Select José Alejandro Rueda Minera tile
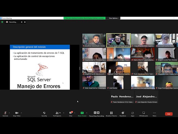The width and height of the screenshot is (178, 134). point(147,97)
